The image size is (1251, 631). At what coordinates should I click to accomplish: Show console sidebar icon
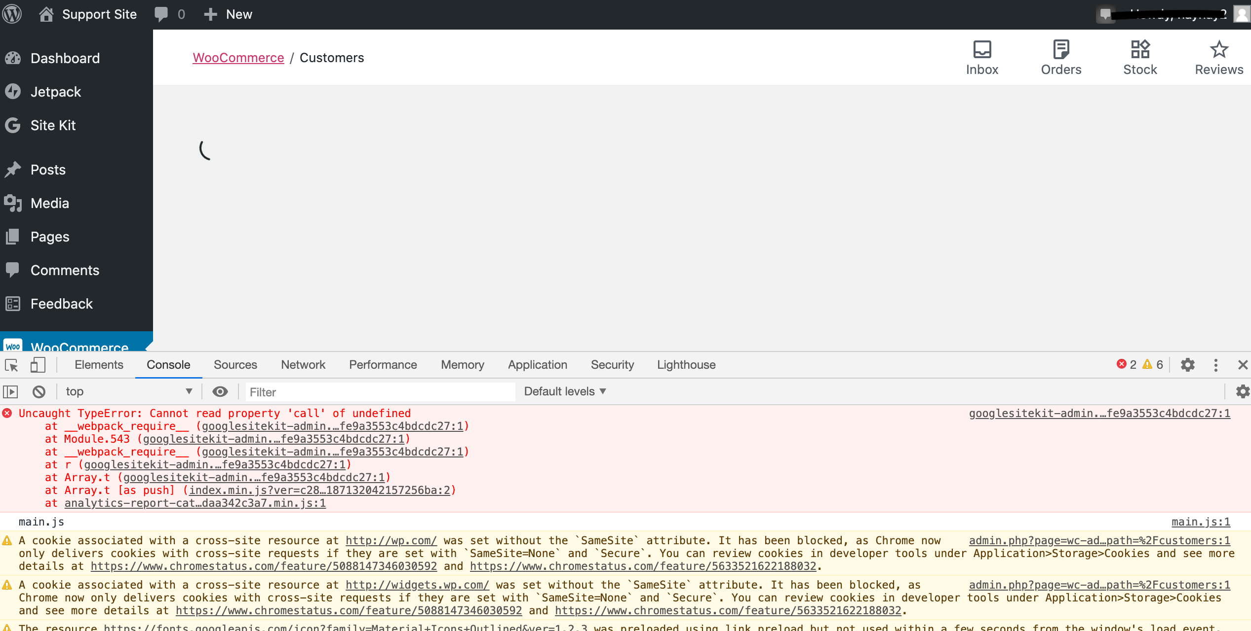click(x=10, y=391)
